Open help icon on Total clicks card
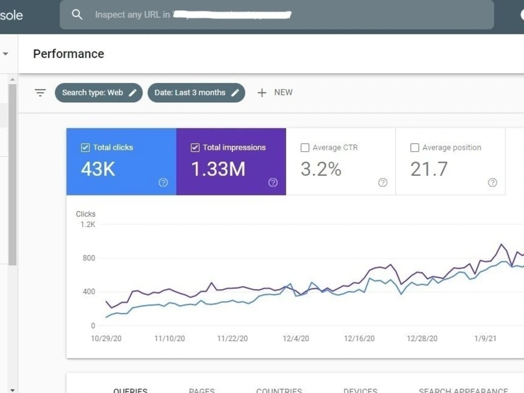Viewport: 524px width, 393px height. tap(163, 182)
